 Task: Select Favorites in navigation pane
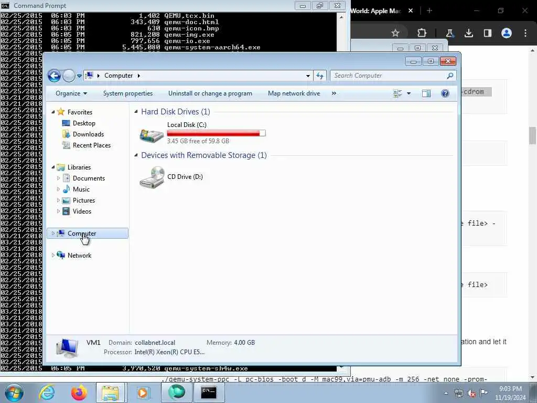pos(80,112)
